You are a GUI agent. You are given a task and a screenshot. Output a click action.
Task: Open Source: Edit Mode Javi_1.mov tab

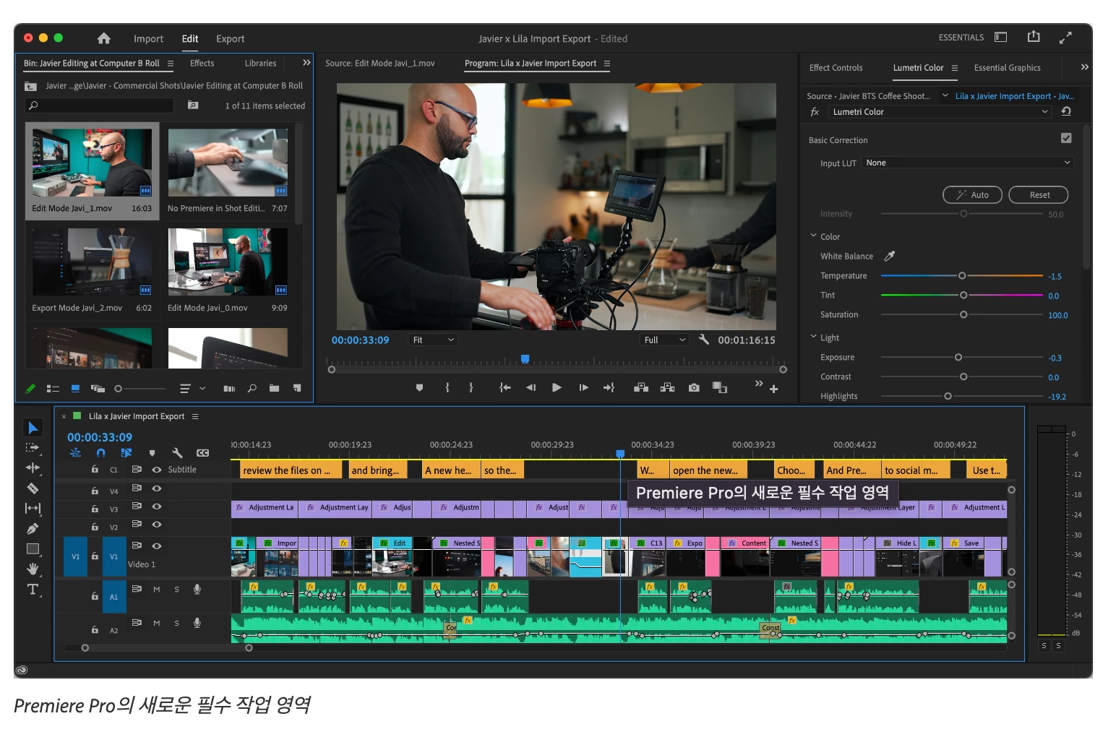tap(380, 64)
